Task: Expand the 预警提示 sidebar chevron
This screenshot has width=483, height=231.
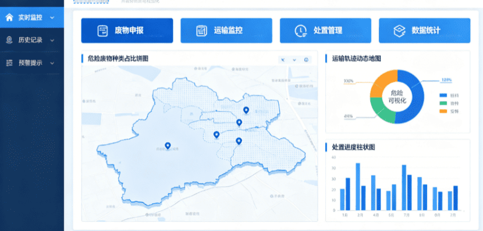Action: pyautogui.click(x=52, y=63)
